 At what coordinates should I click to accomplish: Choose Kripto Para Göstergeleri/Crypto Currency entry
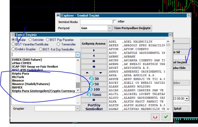tap(44, 91)
